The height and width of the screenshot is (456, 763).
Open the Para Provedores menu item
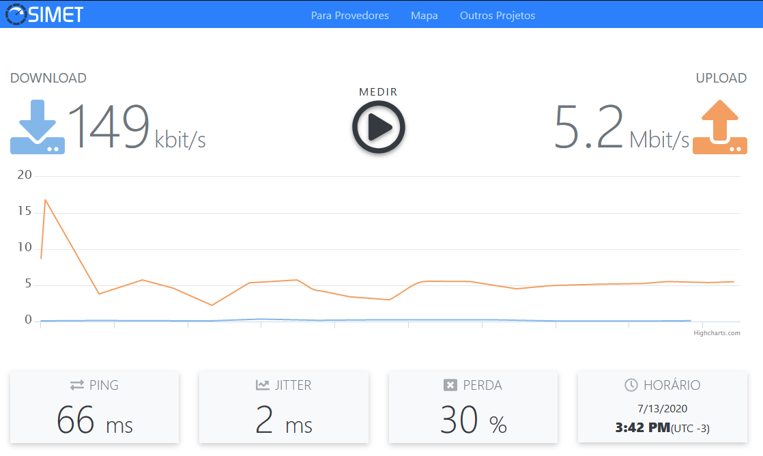[350, 16]
